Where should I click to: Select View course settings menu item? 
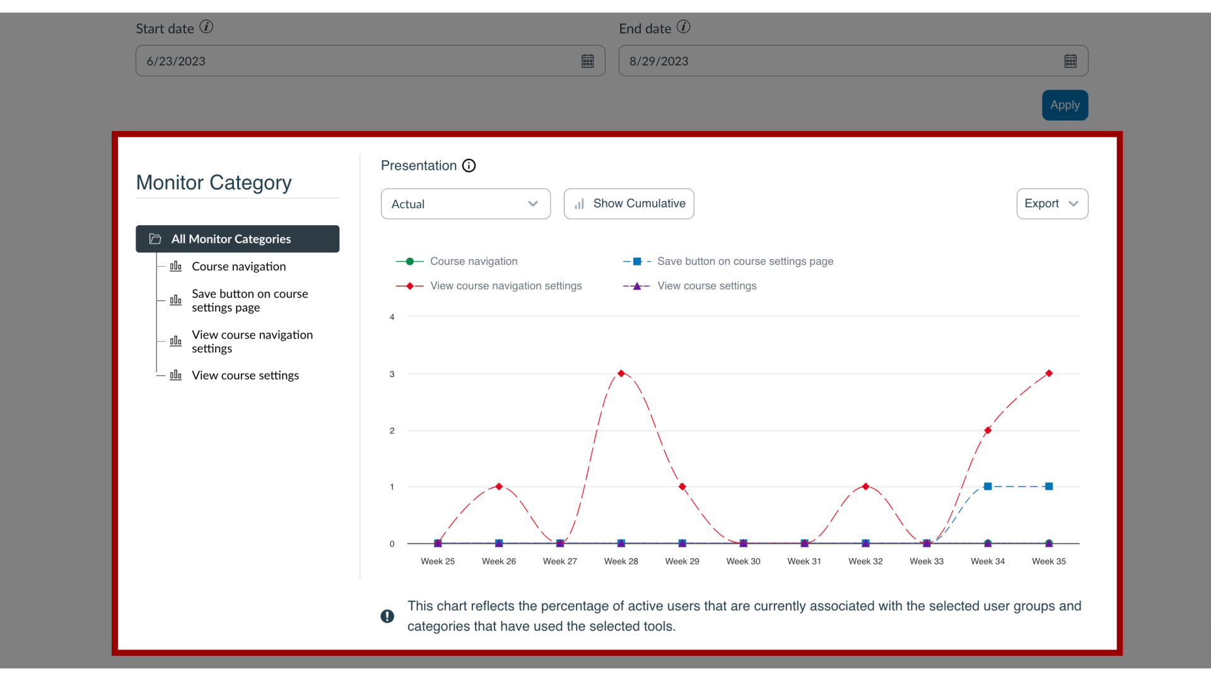(245, 375)
